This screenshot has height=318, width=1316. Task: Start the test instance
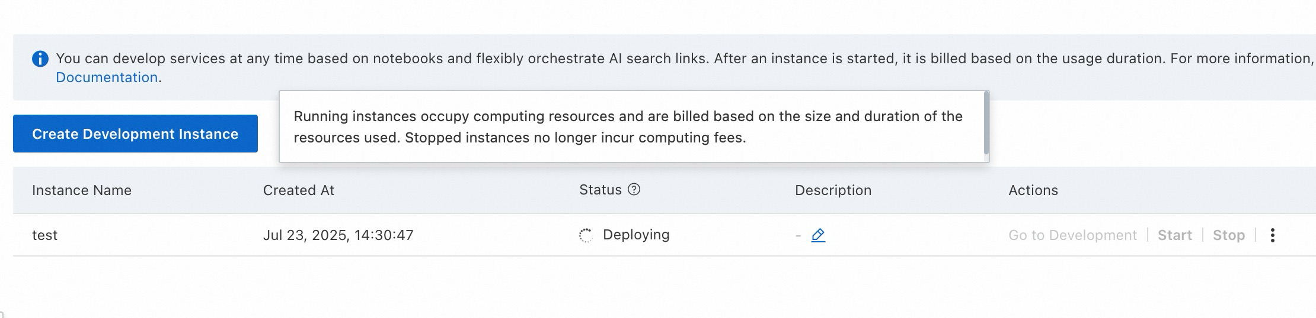point(1174,235)
